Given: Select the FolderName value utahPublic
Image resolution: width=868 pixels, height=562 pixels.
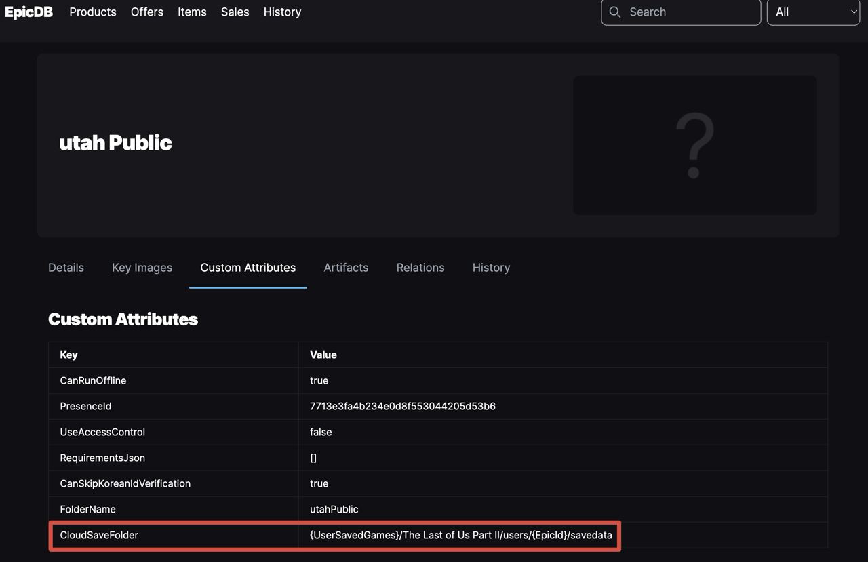Looking at the screenshot, I should [x=334, y=509].
